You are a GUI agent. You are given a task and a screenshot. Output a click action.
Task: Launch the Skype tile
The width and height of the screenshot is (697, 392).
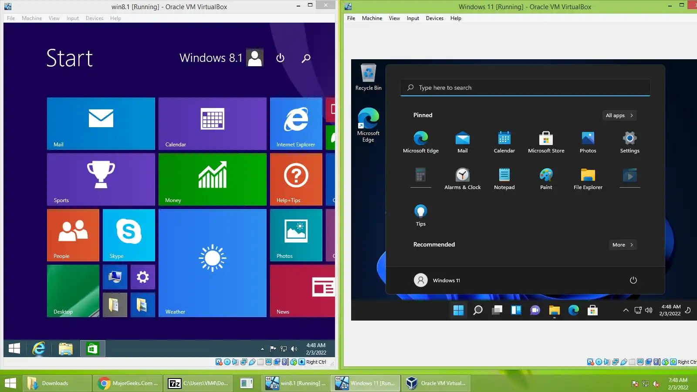[x=129, y=235]
